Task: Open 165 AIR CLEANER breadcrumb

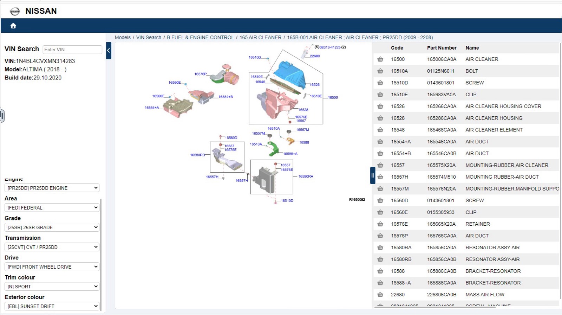Action: (x=261, y=38)
